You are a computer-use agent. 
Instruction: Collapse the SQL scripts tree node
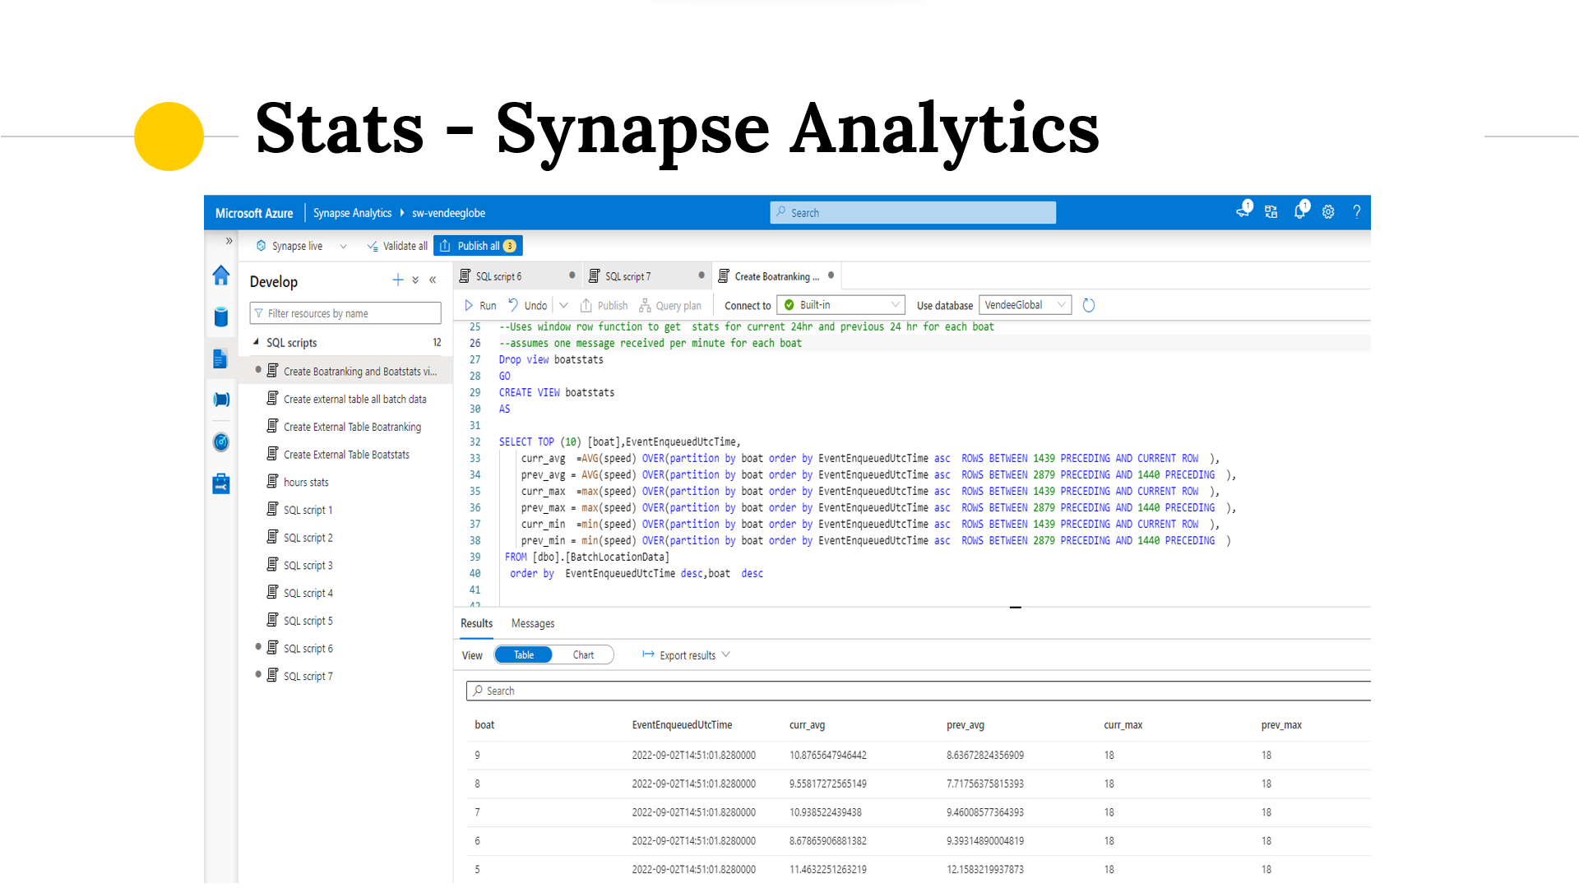(256, 342)
